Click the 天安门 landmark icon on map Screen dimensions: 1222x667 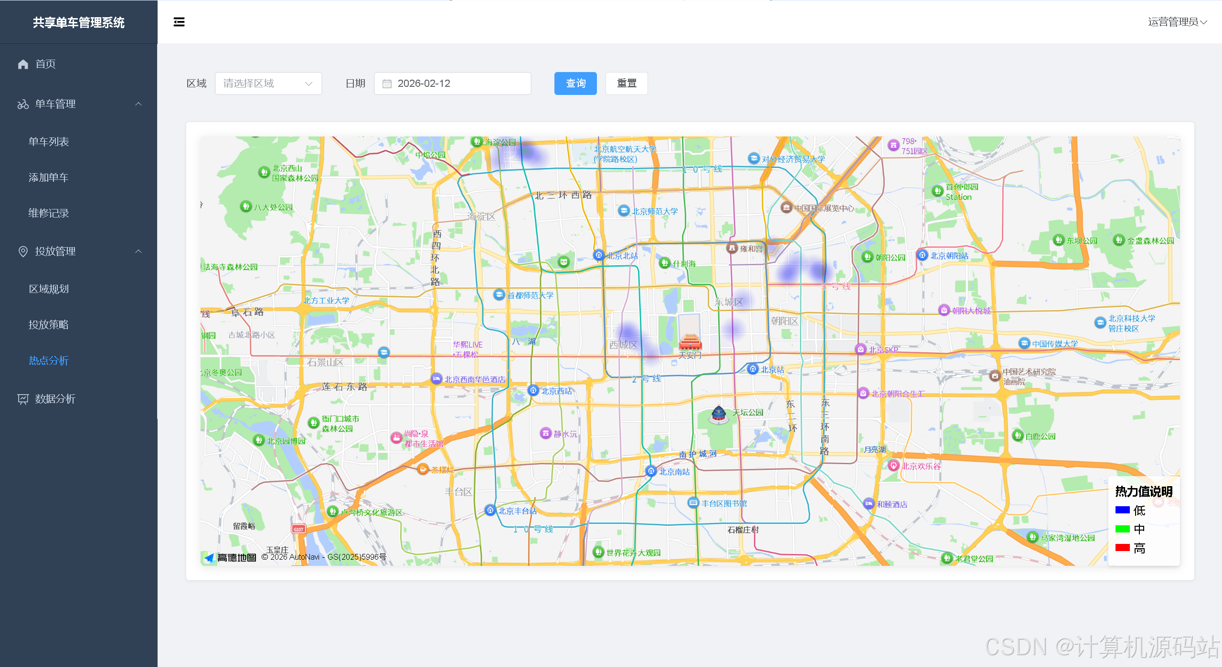pos(690,342)
